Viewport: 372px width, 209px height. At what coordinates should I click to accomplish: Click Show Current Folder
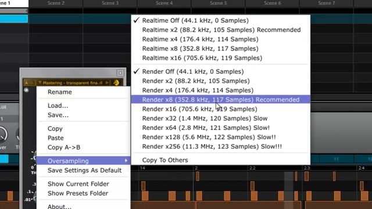(78, 184)
